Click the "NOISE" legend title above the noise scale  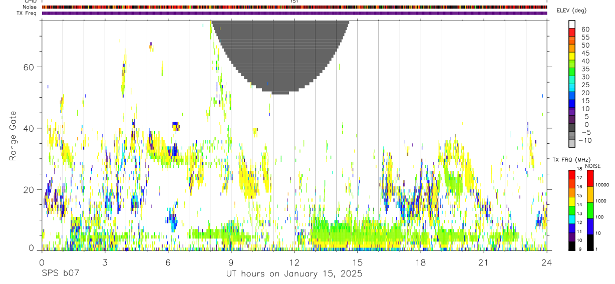click(x=593, y=166)
